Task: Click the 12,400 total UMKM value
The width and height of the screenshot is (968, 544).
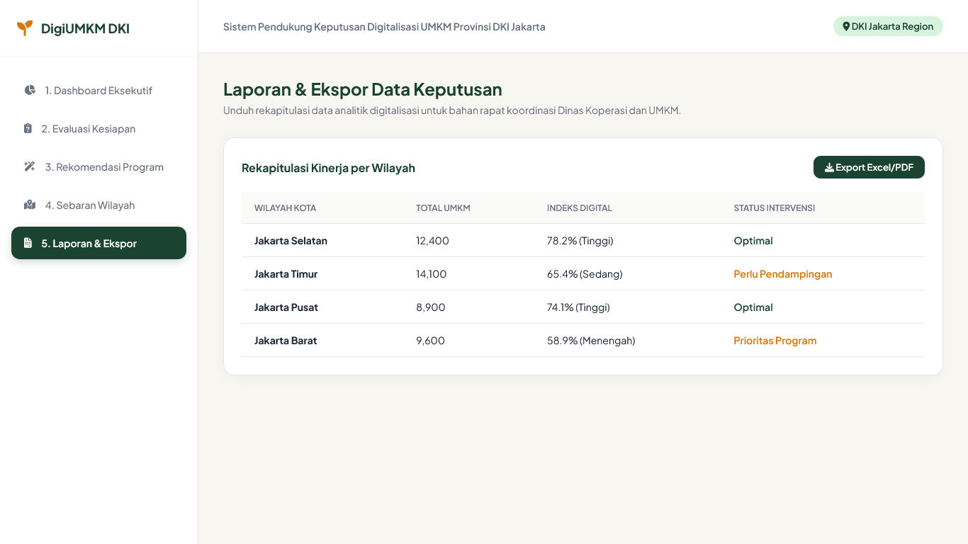Action: coord(432,241)
